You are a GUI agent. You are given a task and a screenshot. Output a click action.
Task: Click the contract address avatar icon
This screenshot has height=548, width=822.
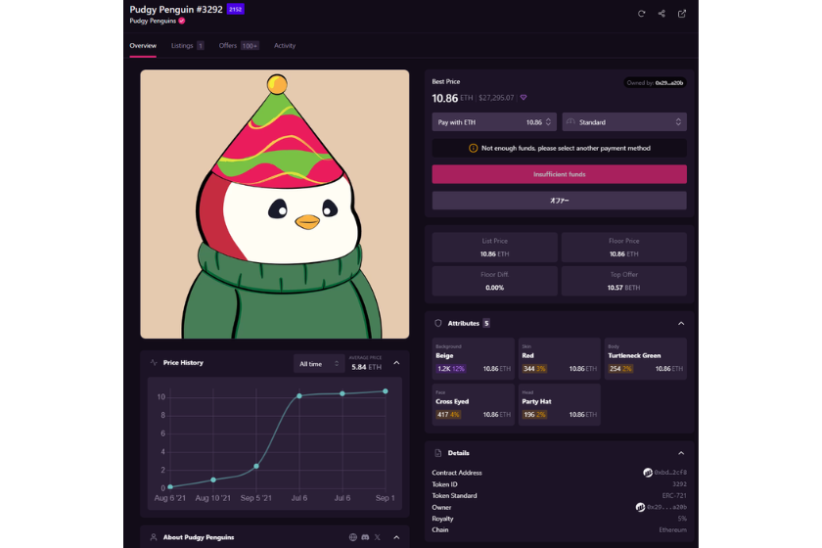648,473
